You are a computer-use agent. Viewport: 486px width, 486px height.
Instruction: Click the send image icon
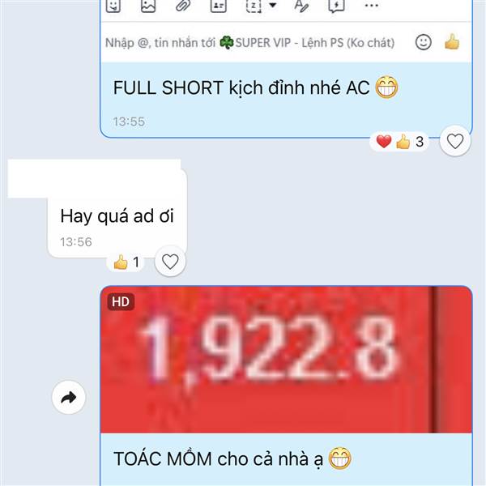click(148, 6)
